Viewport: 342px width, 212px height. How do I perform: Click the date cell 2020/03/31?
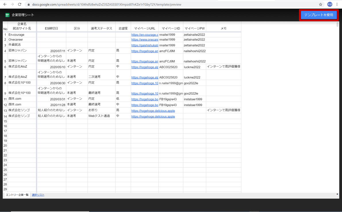[x=51, y=99]
